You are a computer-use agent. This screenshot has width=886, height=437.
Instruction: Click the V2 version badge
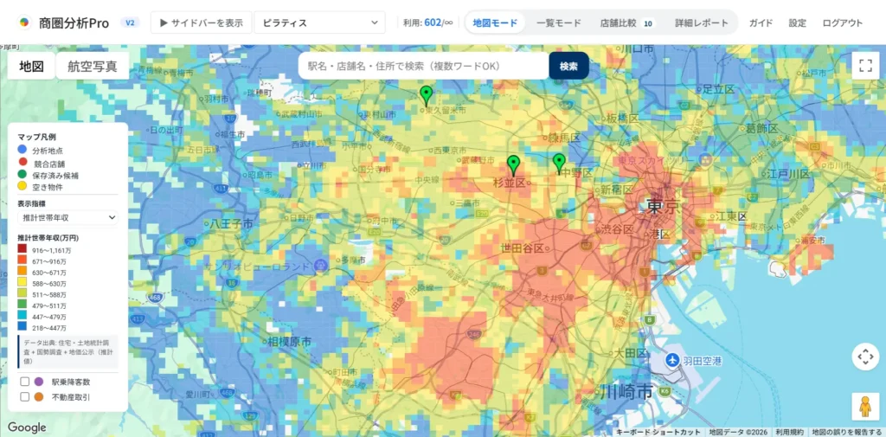(x=130, y=22)
